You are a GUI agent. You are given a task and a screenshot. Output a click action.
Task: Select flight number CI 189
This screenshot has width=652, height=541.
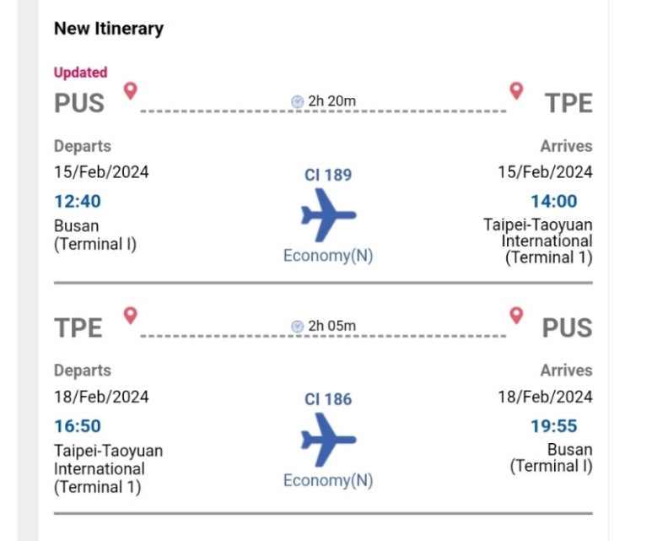click(x=328, y=175)
